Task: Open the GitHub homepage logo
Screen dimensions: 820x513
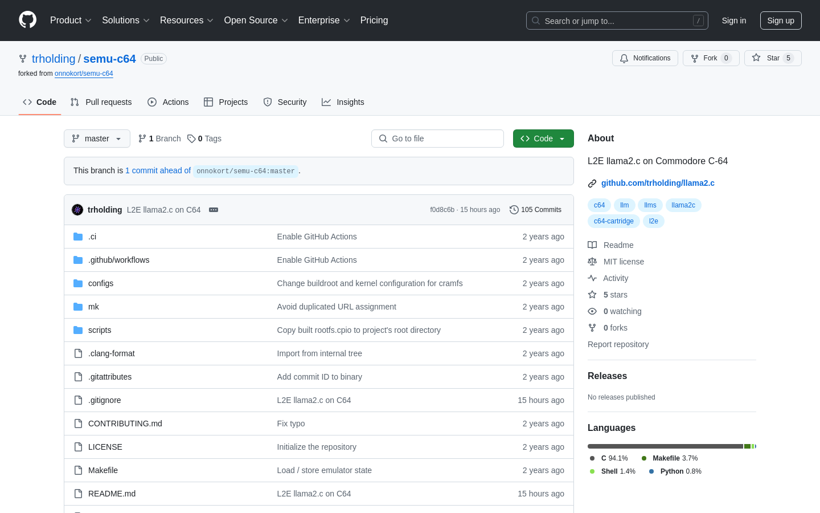Action: point(27,20)
